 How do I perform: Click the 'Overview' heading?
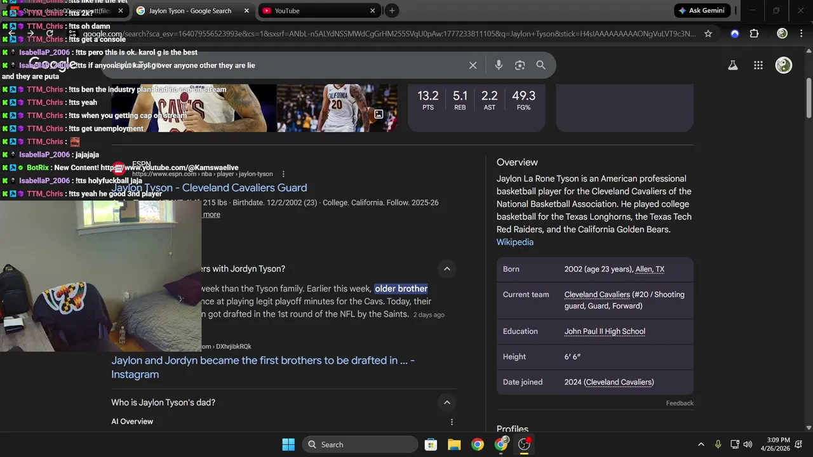(x=517, y=162)
